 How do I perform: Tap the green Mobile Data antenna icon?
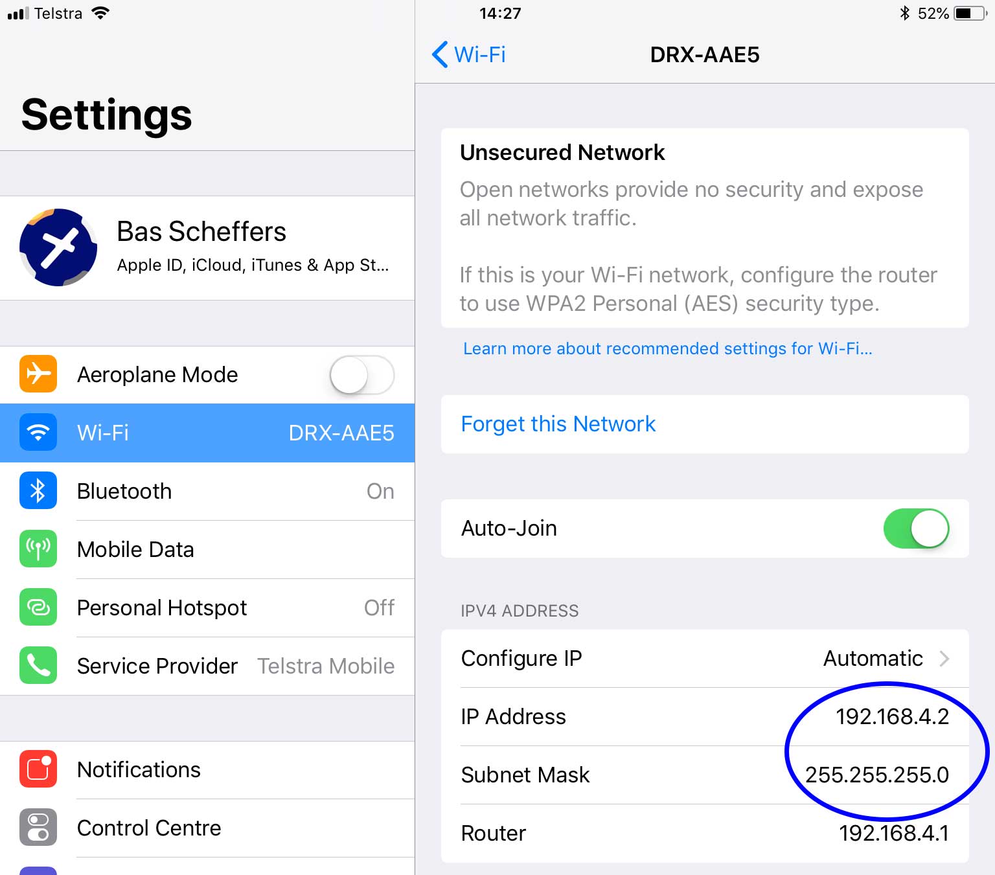38,549
